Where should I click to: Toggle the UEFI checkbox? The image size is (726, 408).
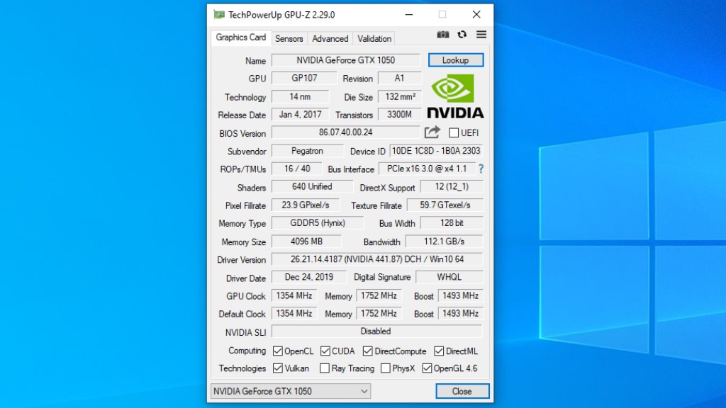pyautogui.click(x=454, y=132)
